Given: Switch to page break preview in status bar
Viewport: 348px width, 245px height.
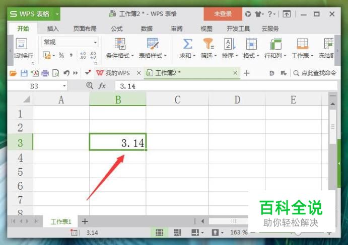Looking at the screenshot, I should [177, 232].
